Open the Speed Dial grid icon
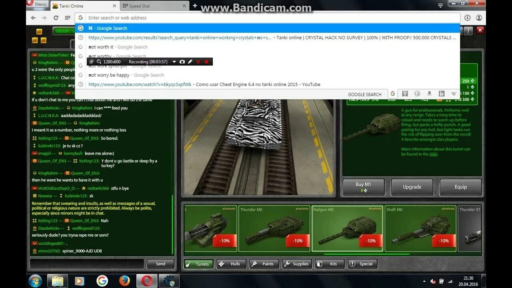512x288 pixels. 67,18
